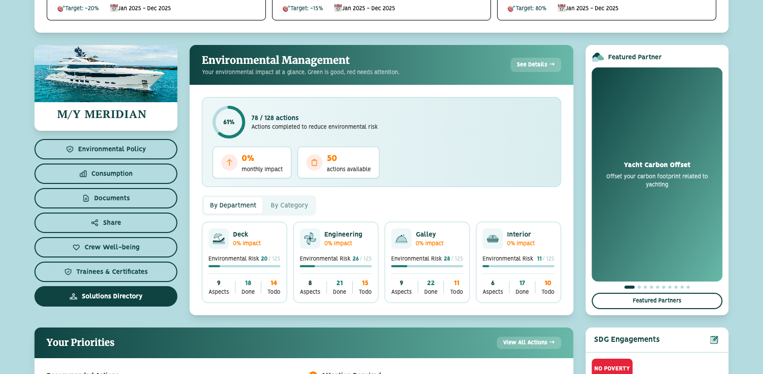763x374 pixels.
Task: Click Deck 14 Todo count
Action: point(274,283)
